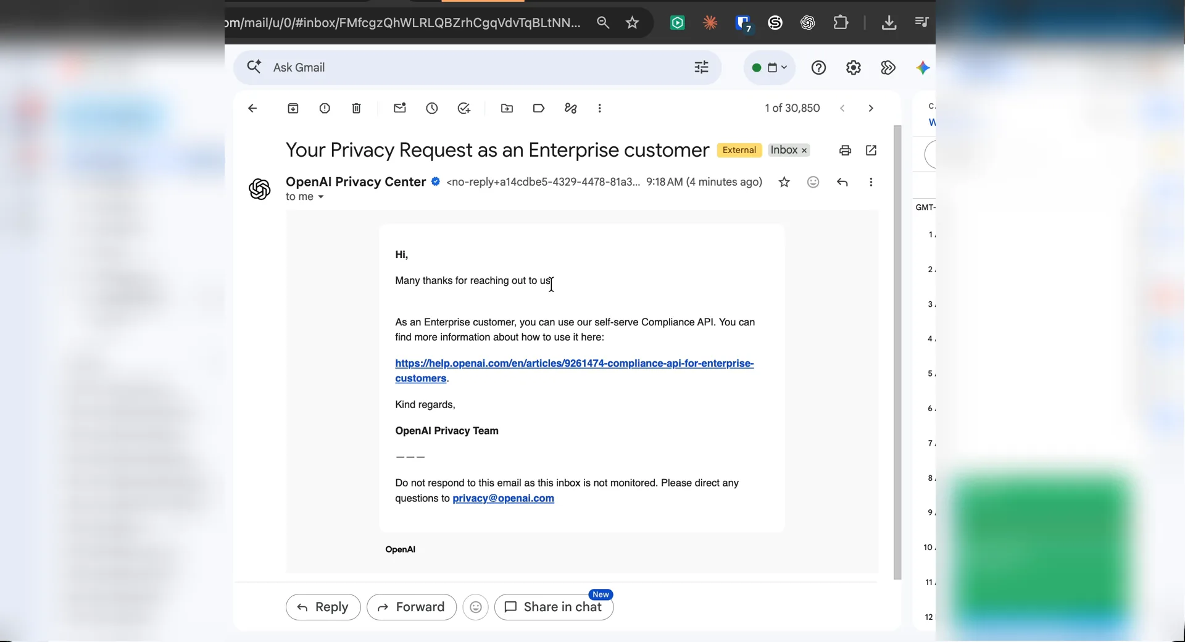Go back to inbox with the arrow
Image resolution: width=1185 pixels, height=642 pixels.
[252, 109]
